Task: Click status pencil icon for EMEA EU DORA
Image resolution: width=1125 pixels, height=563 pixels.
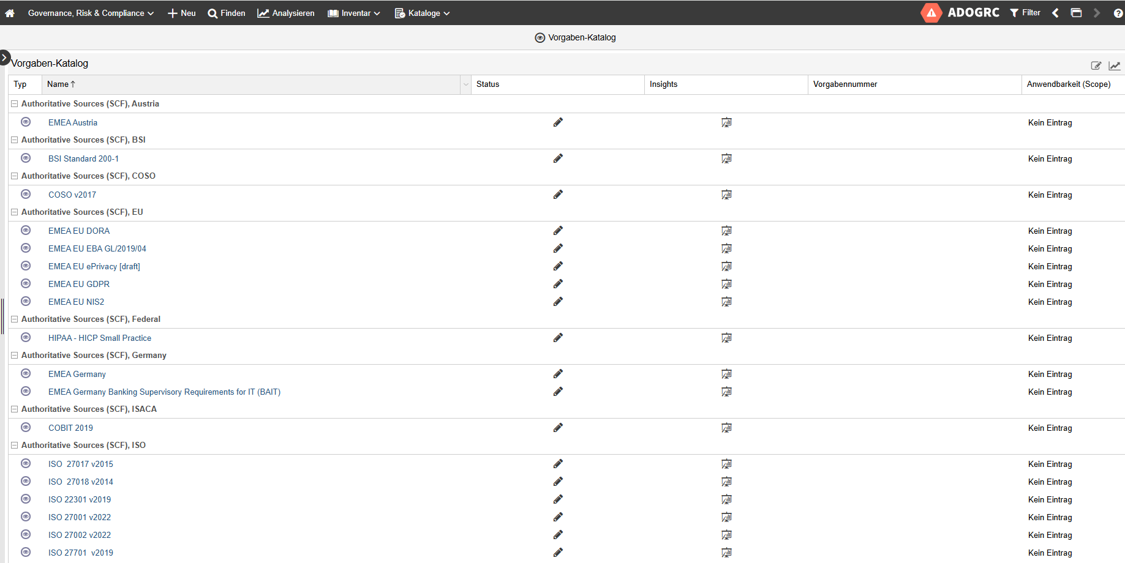Action: pos(558,231)
